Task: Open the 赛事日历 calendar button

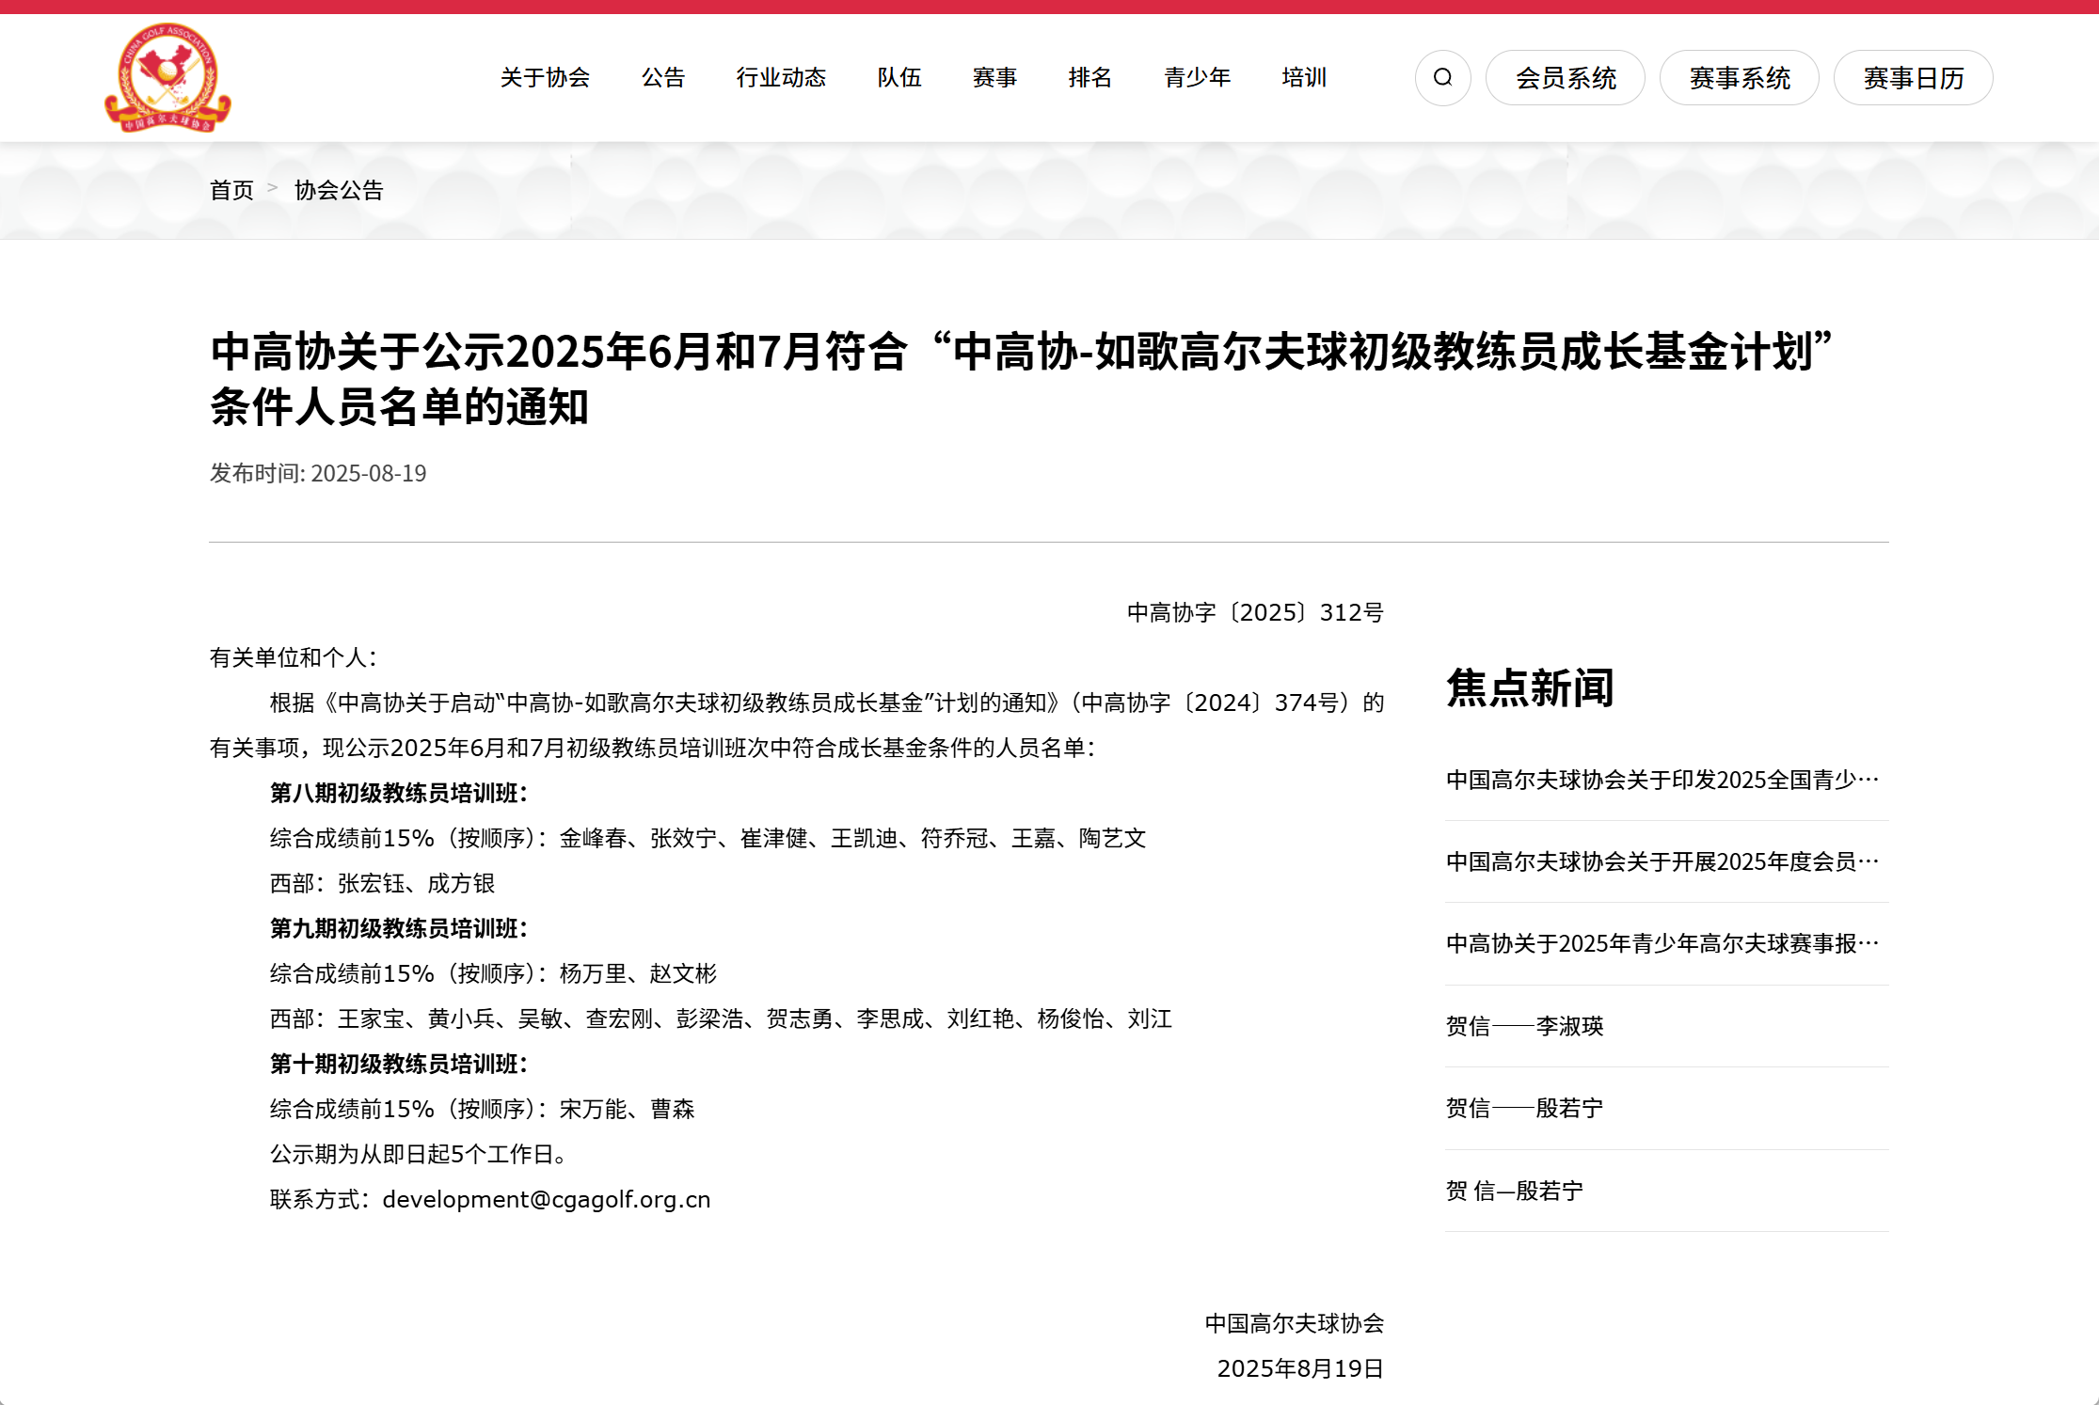Action: 1913,78
